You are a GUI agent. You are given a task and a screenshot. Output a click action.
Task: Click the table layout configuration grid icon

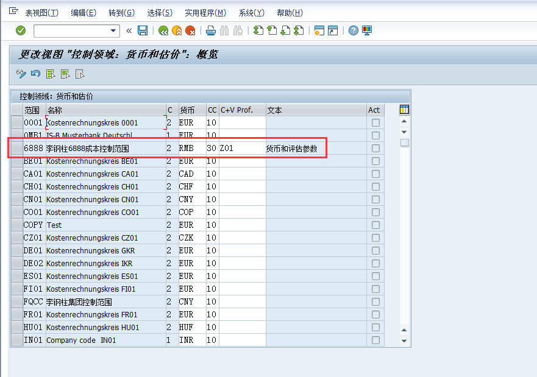click(403, 109)
